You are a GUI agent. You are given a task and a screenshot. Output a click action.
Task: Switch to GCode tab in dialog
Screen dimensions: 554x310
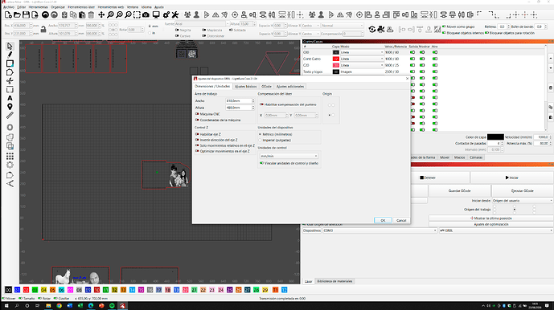(x=266, y=87)
